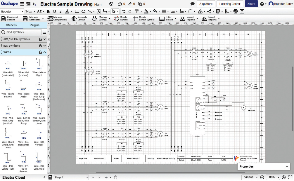
Task: Click the undo arrow icon
Action: [x=123, y=11]
